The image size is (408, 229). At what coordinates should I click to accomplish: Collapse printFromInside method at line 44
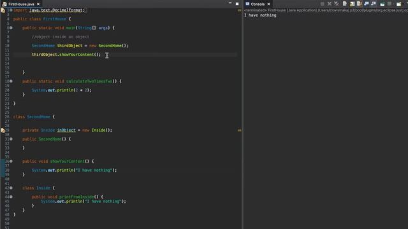11,197
